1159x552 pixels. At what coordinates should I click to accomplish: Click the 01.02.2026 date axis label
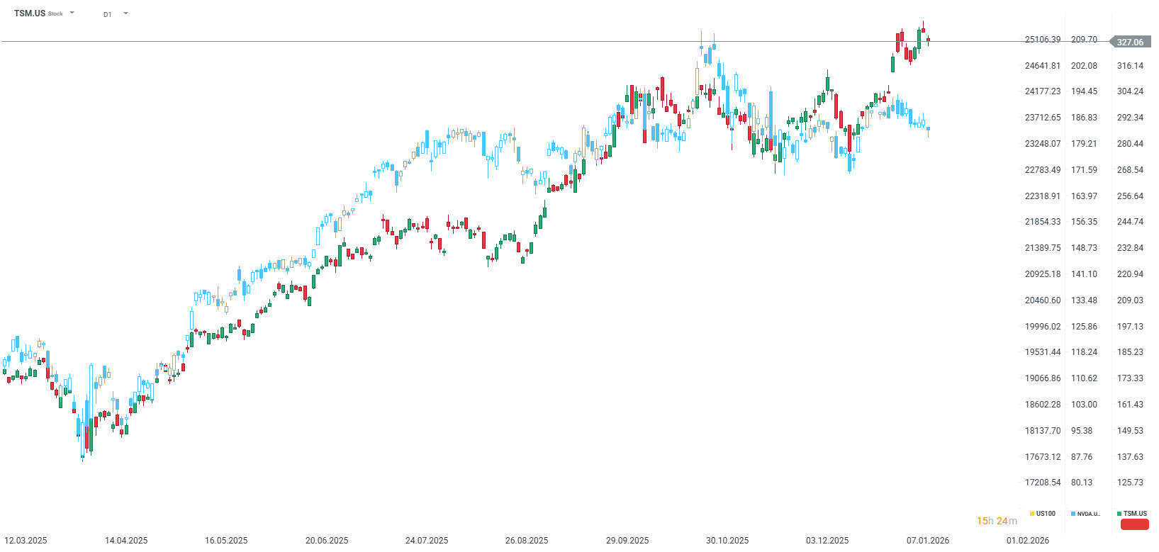coord(1027,540)
